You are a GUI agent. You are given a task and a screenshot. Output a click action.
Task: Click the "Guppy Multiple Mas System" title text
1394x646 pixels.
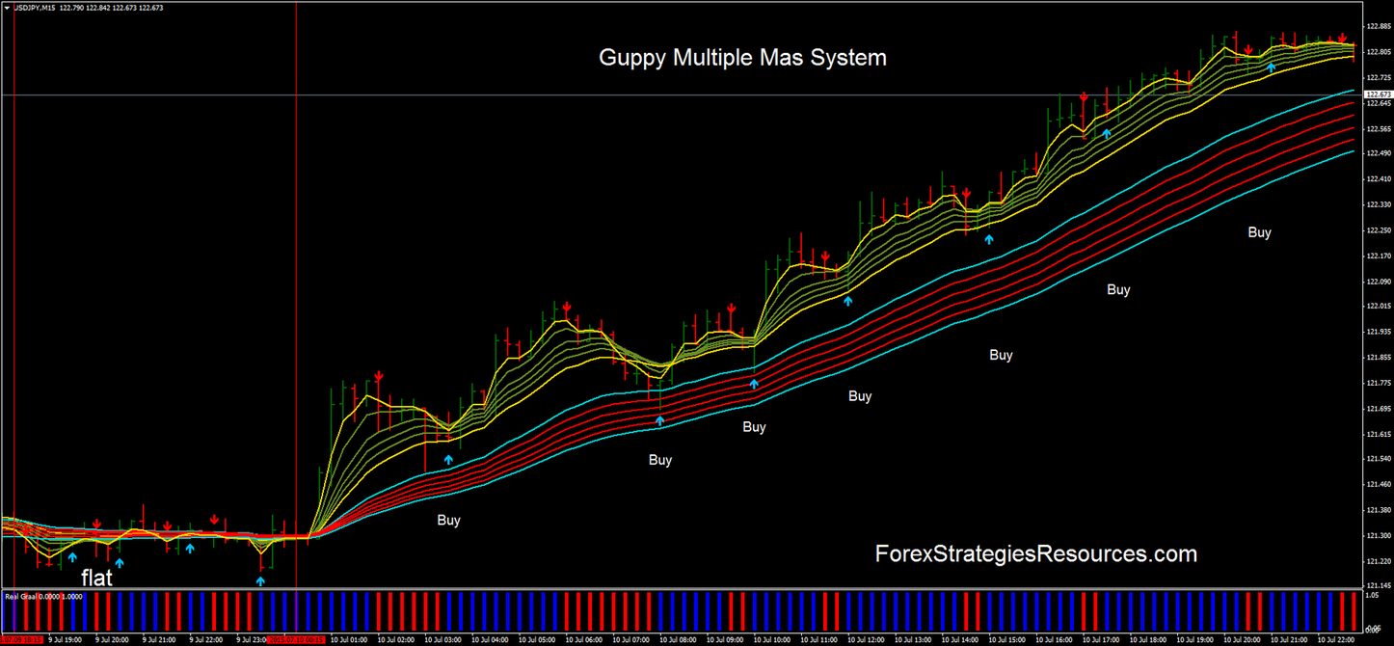click(x=742, y=58)
